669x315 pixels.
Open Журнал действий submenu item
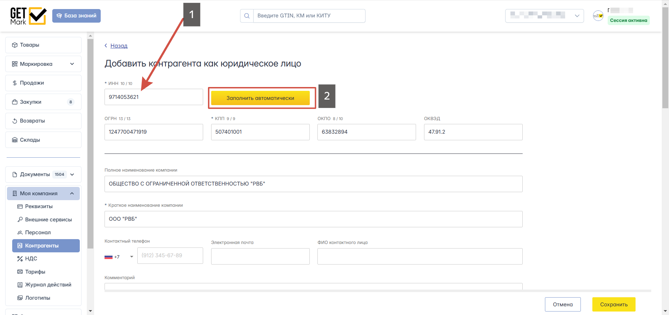pos(46,285)
